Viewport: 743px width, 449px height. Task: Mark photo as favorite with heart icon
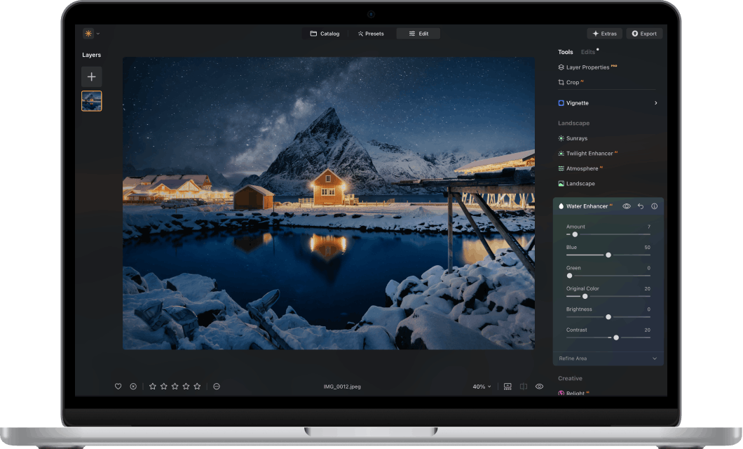coord(118,386)
